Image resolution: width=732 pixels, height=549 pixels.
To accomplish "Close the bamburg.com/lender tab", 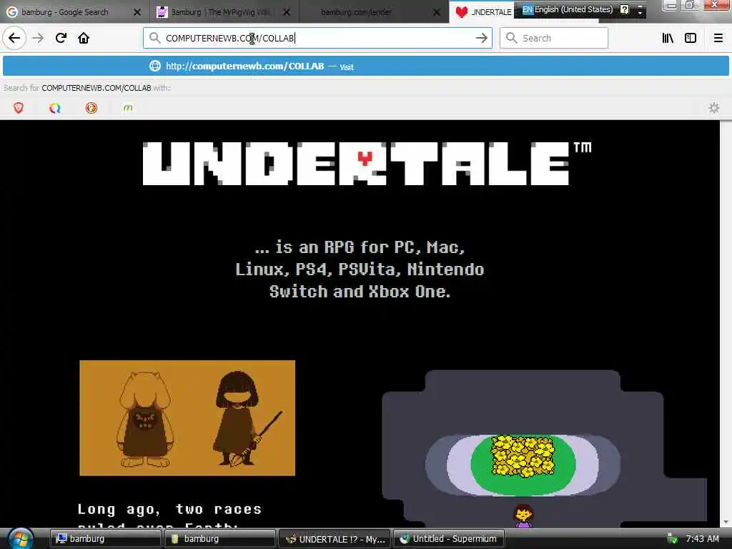I will pos(437,12).
